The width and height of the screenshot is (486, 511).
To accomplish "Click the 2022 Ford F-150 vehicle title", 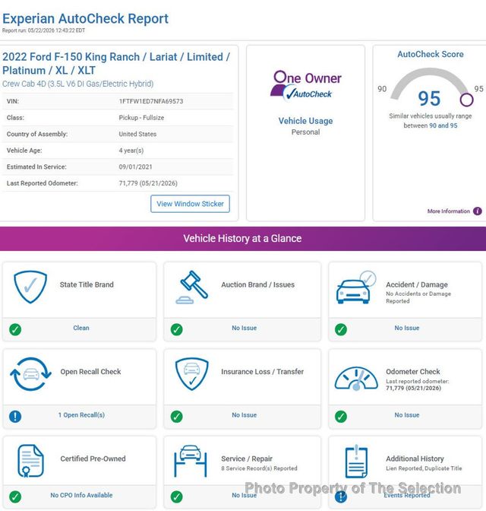I will 116,64.
